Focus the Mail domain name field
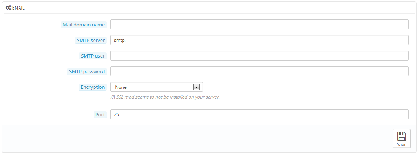The image size is (418, 155). tap(259, 25)
